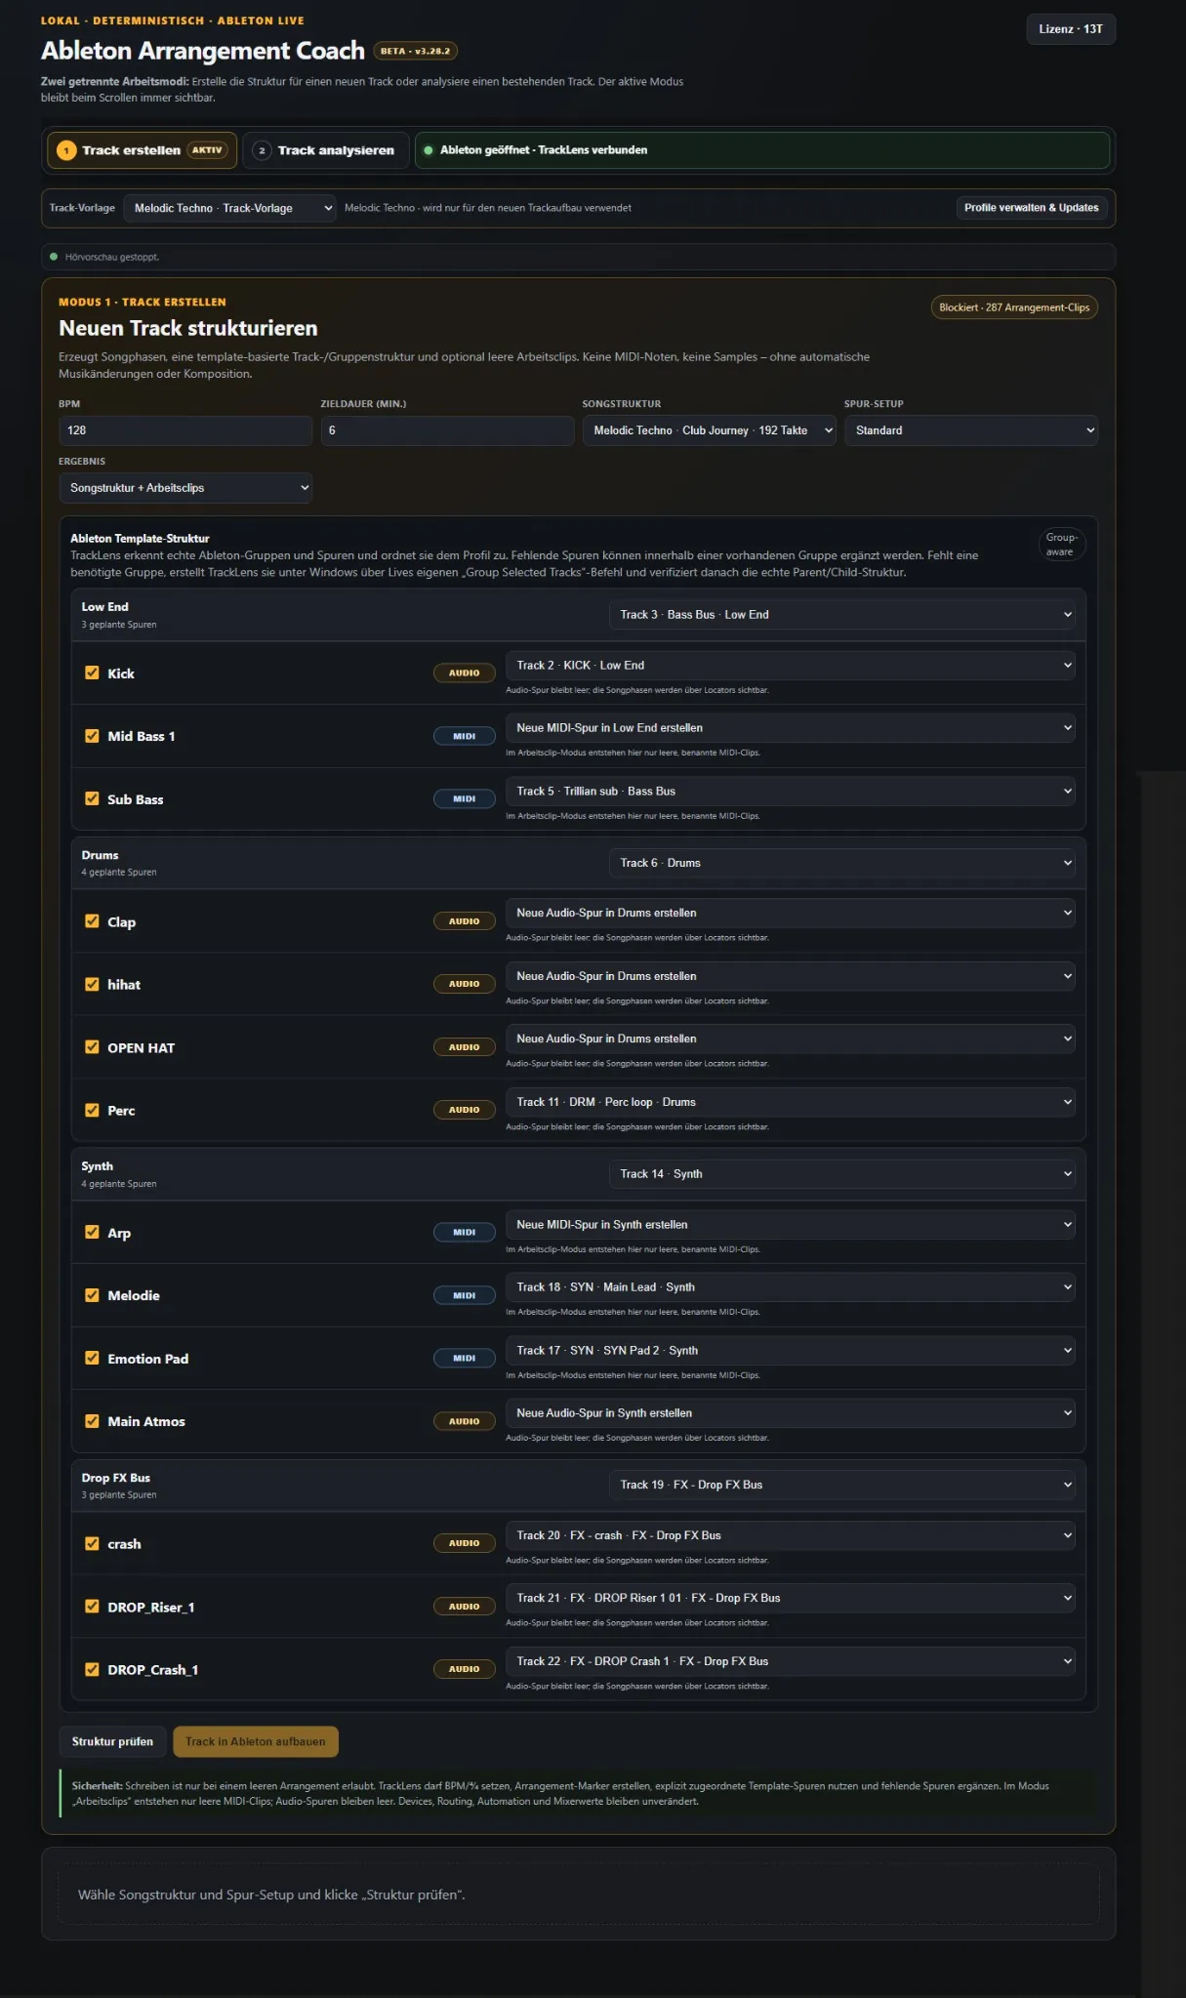Click AUDIO tag in DROP_Crash_1 row
The image size is (1186, 1998).
(x=465, y=1670)
